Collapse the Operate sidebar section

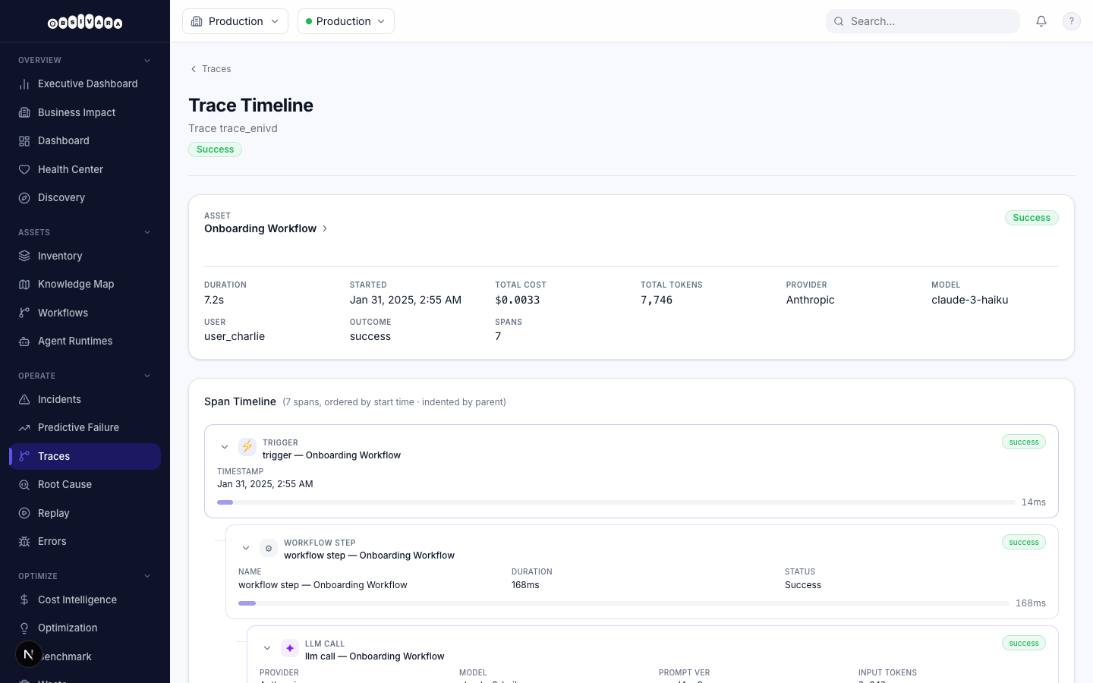click(147, 376)
